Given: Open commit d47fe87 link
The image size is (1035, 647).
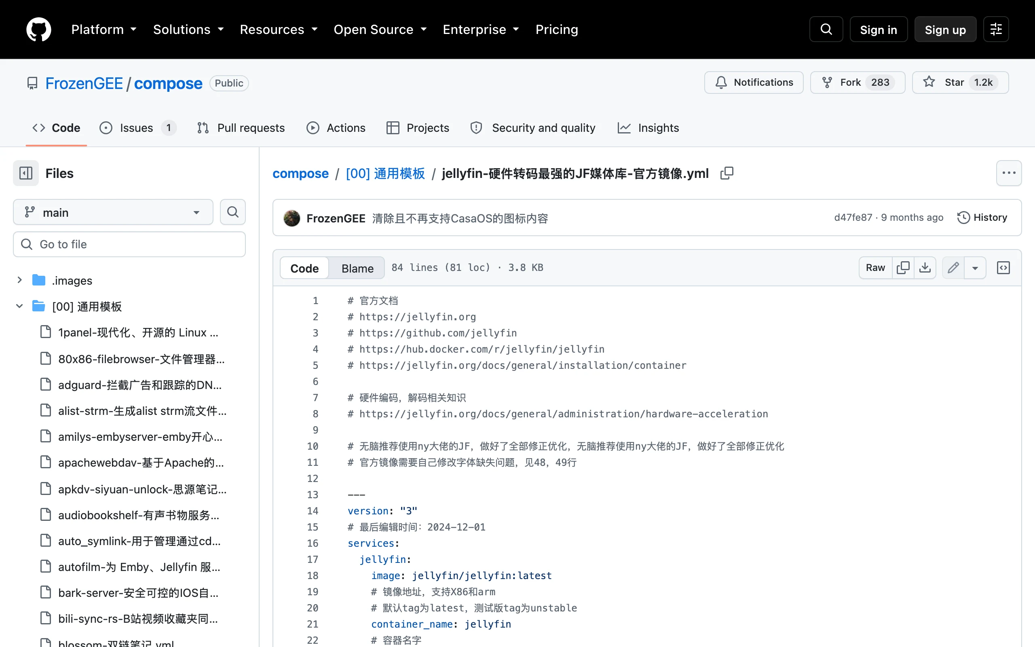Looking at the screenshot, I should pyautogui.click(x=853, y=218).
